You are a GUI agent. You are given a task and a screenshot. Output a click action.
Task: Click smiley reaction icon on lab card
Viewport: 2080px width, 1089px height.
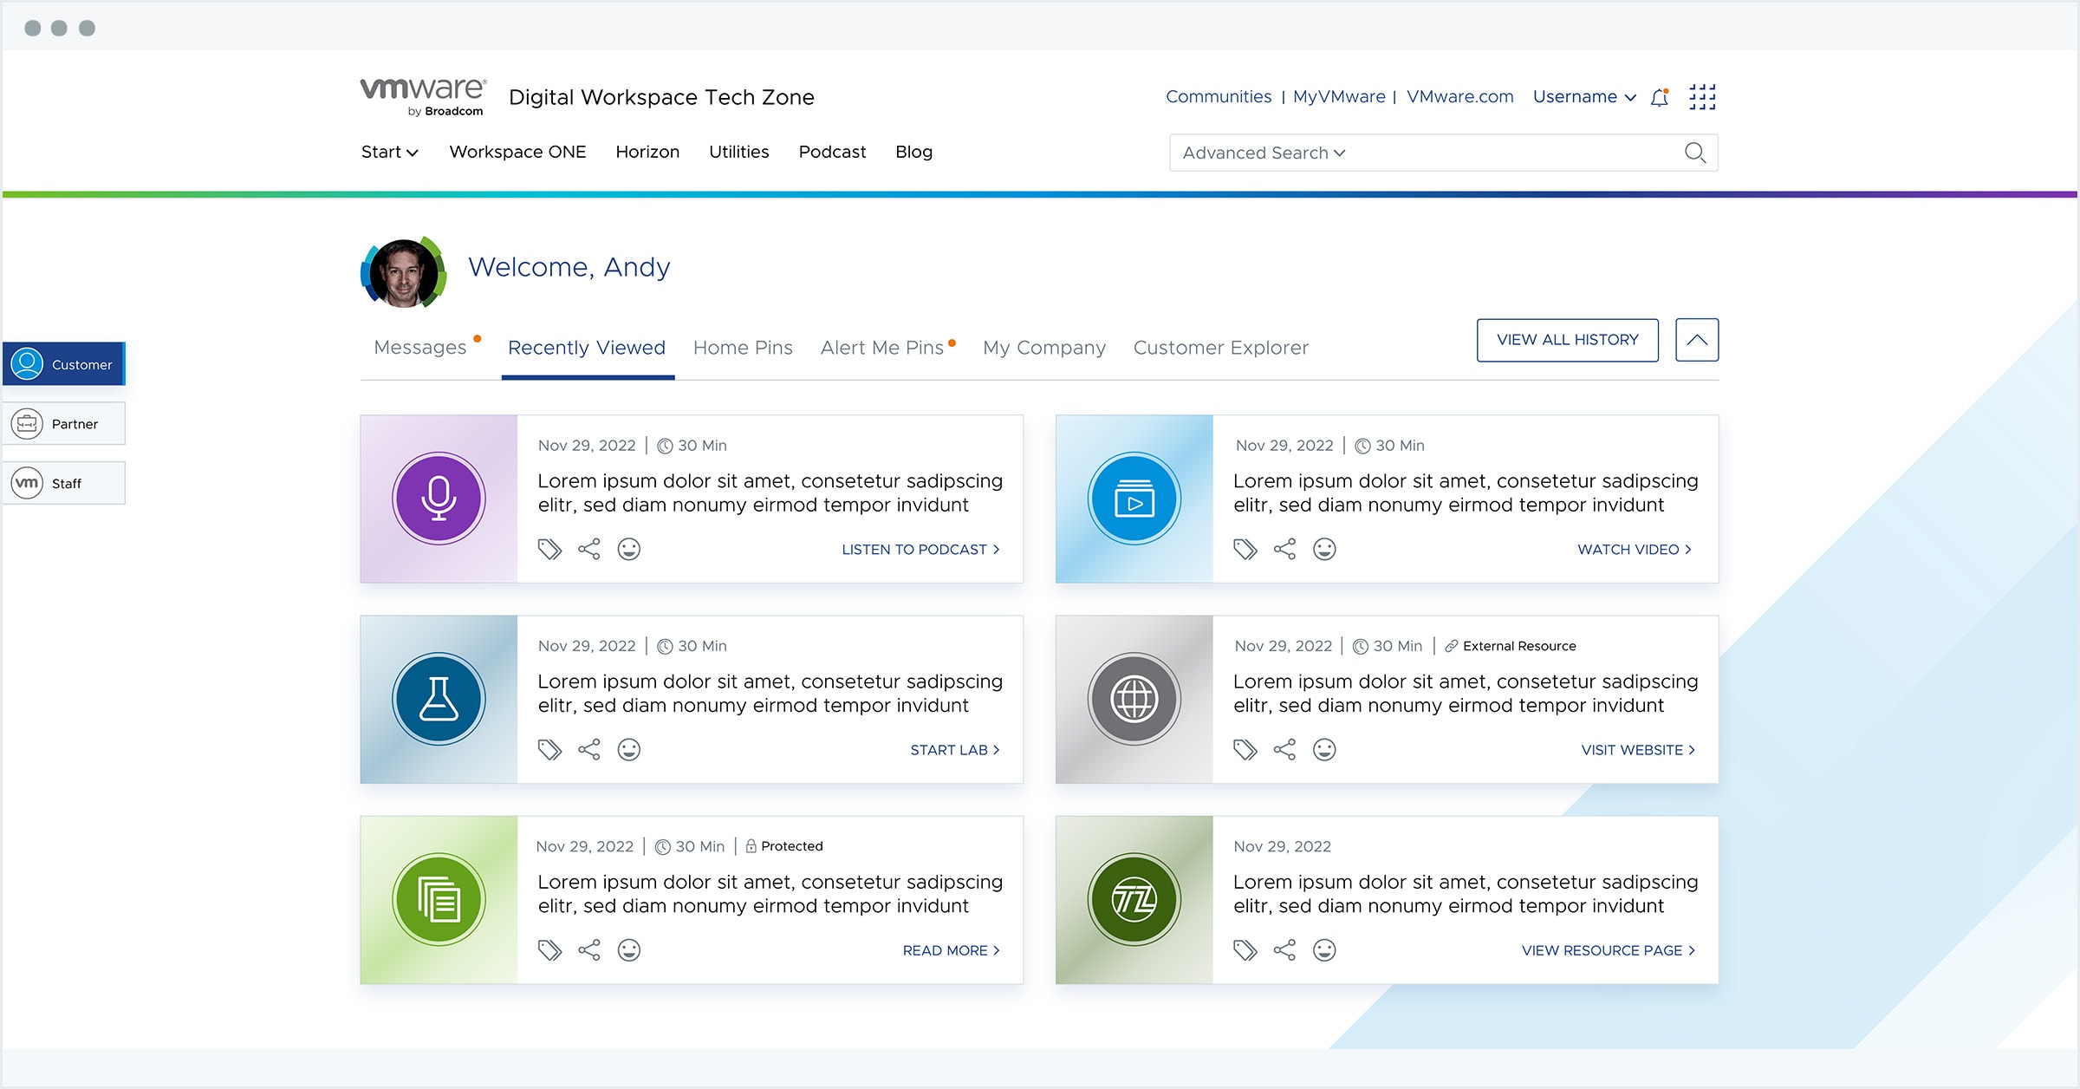pyautogui.click(x=629, y=750)
